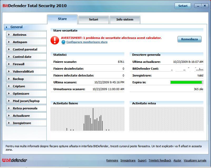Open the Optimizare section
This screenshot has height=168, width=211.
coord(26,94)
